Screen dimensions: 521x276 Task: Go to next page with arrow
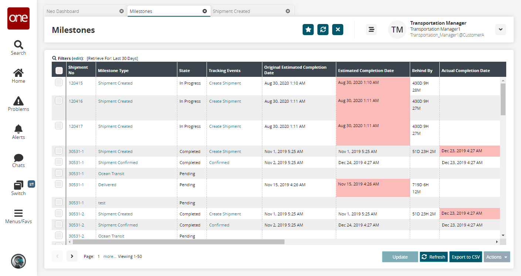tap(72, 256)
